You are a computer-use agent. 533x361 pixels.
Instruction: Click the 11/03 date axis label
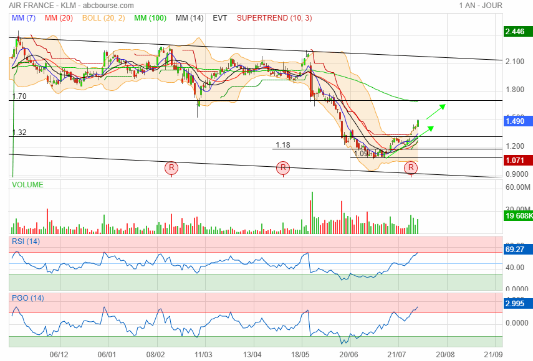click(x=203, y=355)
